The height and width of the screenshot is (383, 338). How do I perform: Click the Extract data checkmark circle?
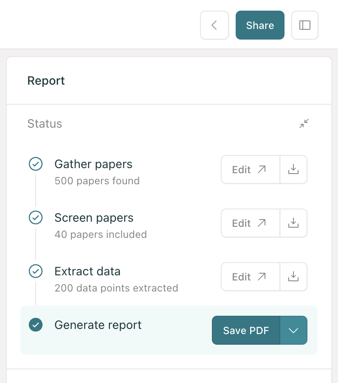pyautogui.click(x=36, y=271)
